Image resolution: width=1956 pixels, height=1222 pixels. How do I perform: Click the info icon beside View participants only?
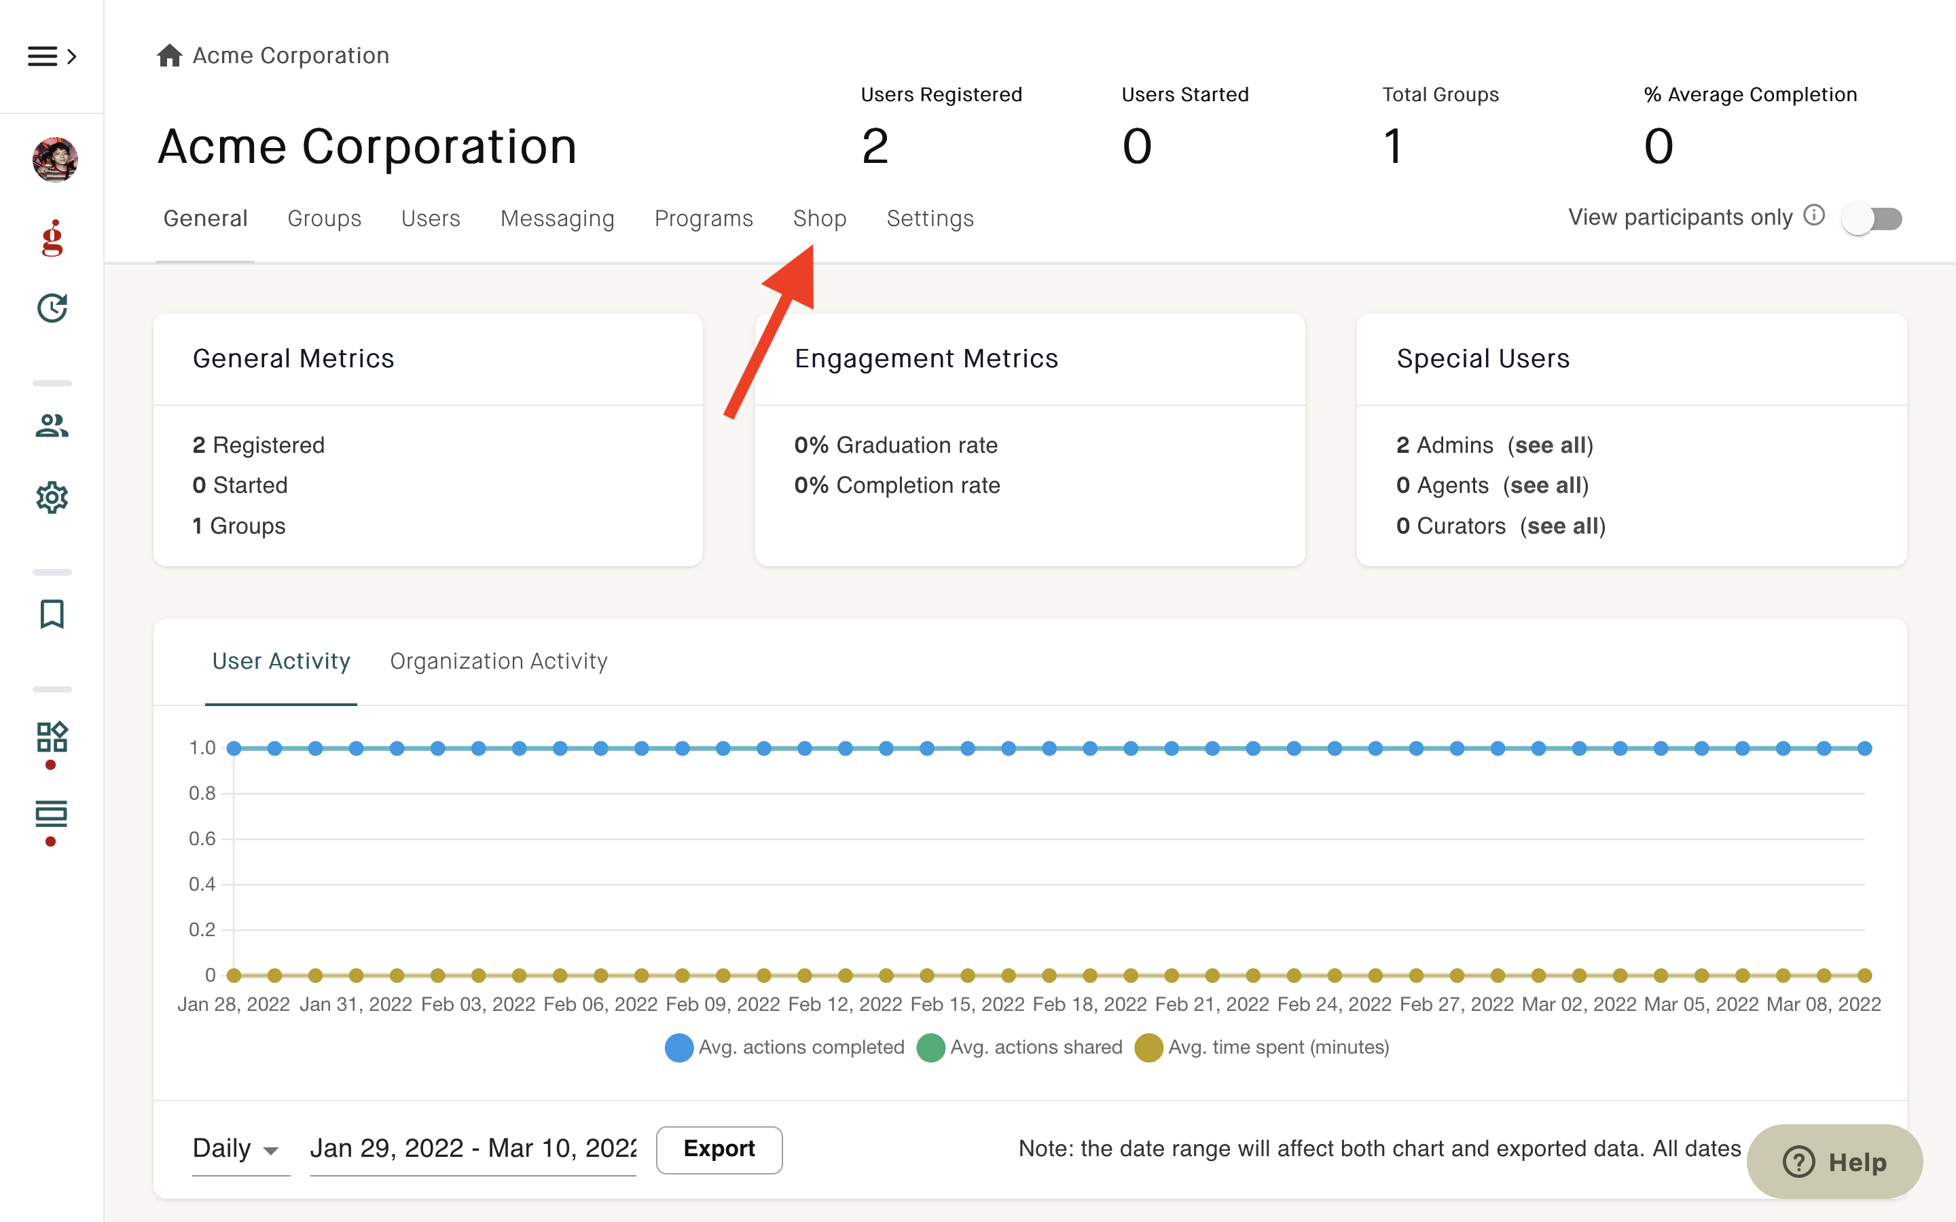point(1815,215)
